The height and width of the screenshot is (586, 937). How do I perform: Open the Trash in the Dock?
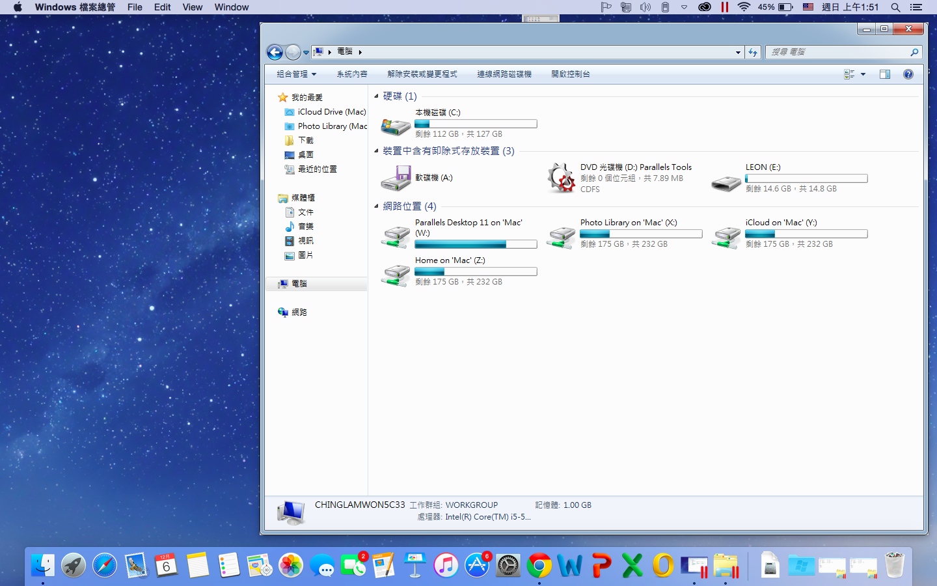pyautogui.click(x=895, y=565)
